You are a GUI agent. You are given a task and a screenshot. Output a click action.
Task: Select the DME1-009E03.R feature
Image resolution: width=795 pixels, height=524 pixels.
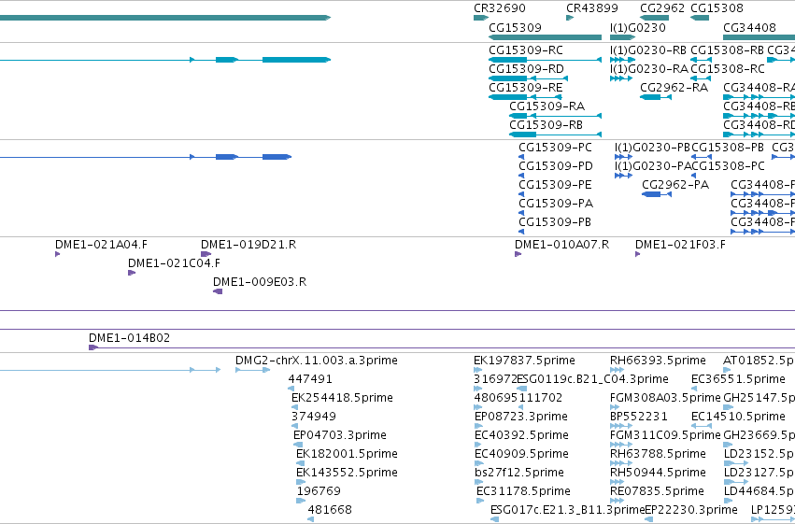tap(218, 292)
